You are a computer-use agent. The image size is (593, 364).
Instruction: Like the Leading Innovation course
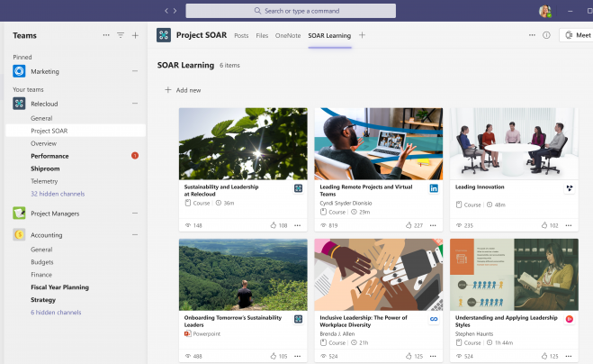point(544,225)
